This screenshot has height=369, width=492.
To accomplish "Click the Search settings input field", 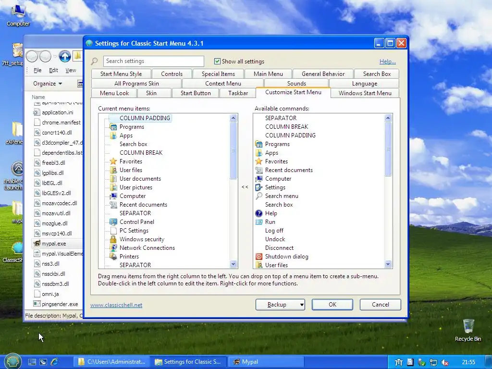I will pos(154,61).
